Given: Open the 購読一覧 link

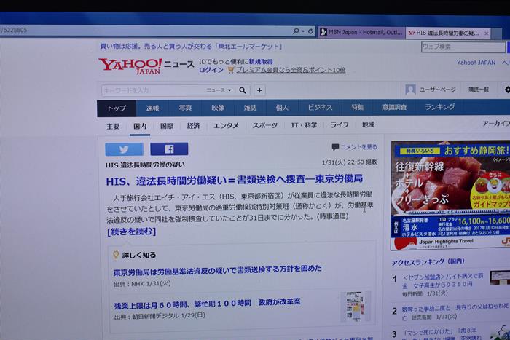Looking at the screenshot, I should [479, 90].
